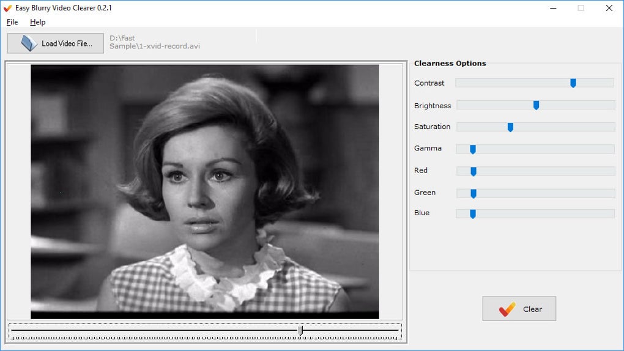Close the Easy Blurry Video Clearer window
Screen dimensions: 624x351
click(609, 8)
